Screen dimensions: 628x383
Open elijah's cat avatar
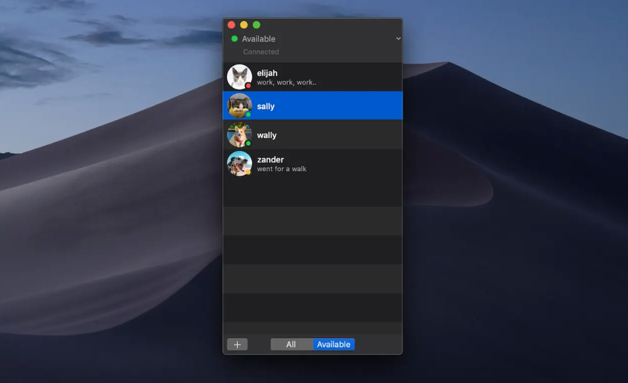coord(239,77)
